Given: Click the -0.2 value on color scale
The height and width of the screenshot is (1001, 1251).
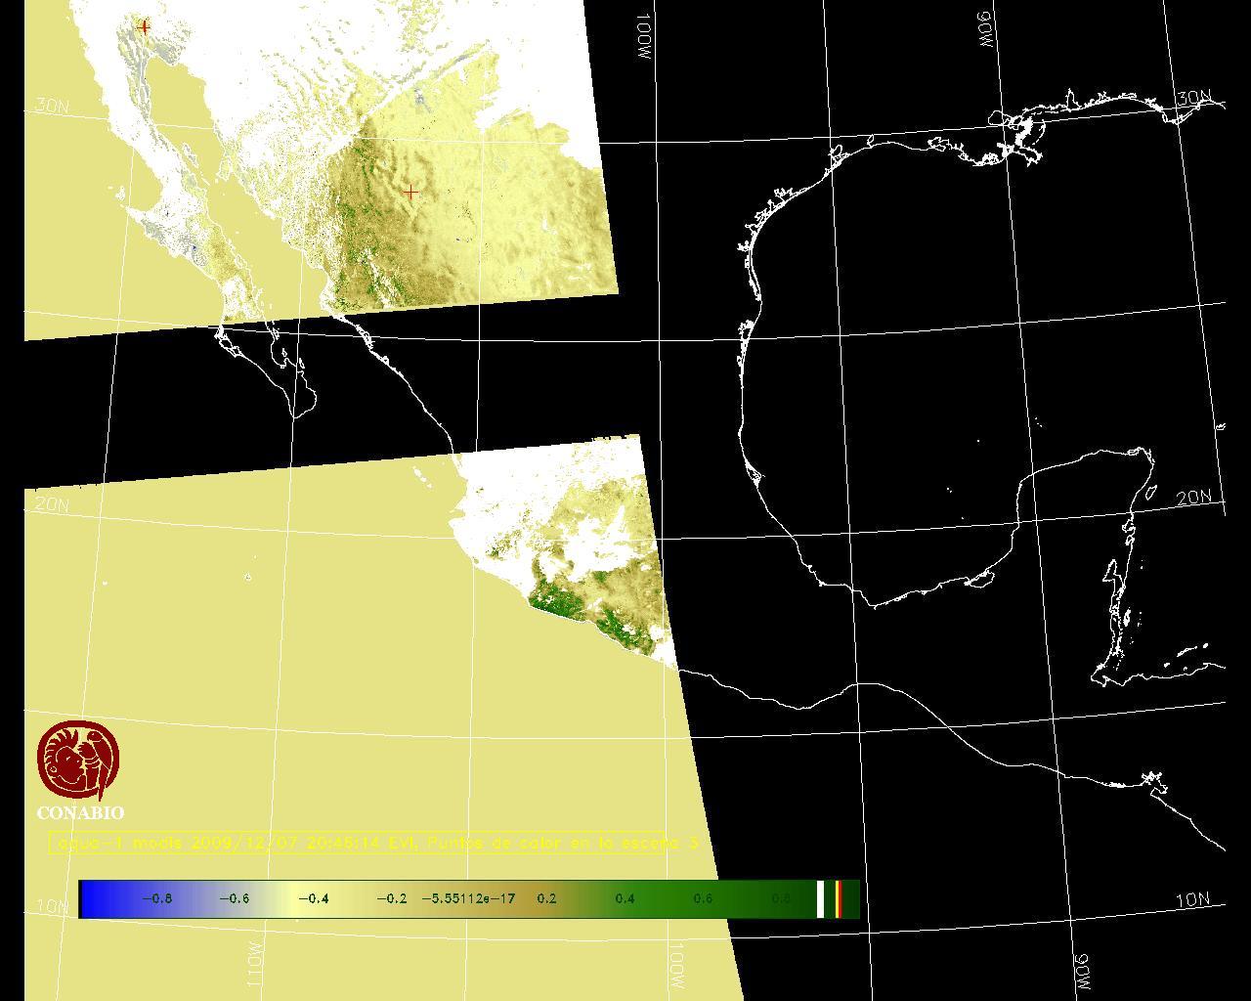Looking at the screenshot, I should click(x=391, y=898).
